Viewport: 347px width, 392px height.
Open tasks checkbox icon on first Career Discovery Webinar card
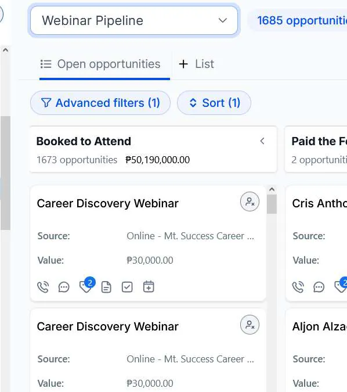[127, 287]
